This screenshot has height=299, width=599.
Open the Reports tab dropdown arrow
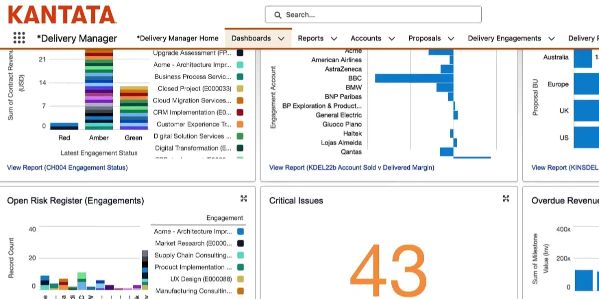click(x=334, y=38)
